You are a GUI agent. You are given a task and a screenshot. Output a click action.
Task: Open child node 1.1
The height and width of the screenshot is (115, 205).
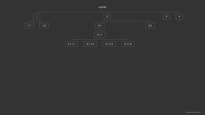pos(29,26)
